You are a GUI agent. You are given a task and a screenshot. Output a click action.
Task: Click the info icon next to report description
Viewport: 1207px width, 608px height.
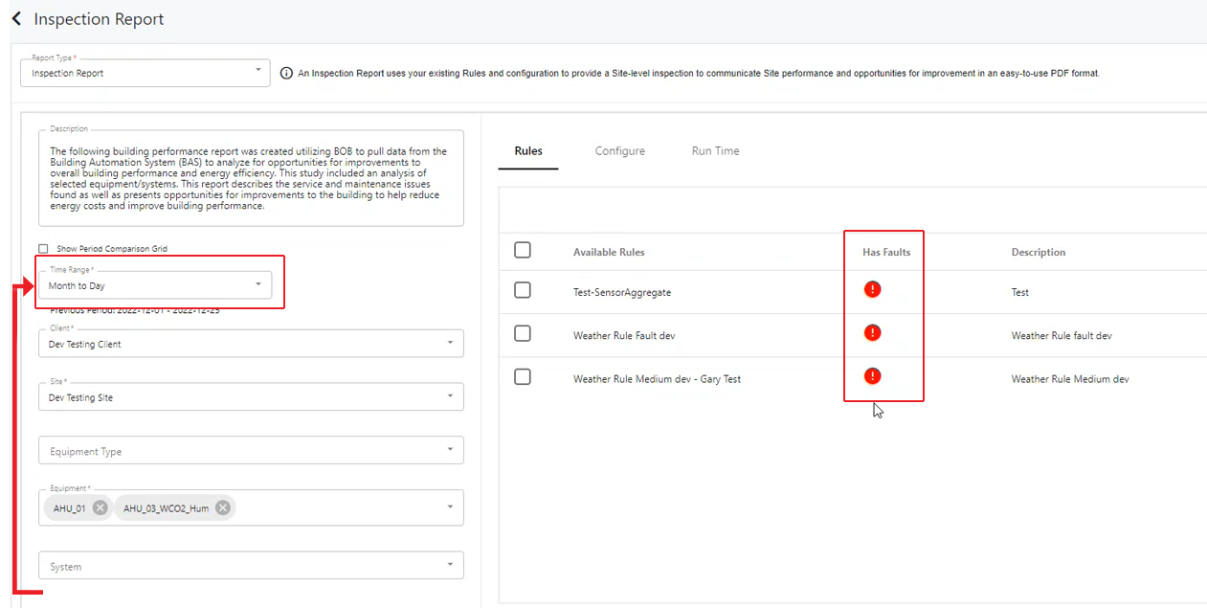coord(286,74)
